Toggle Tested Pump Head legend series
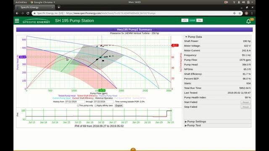Screen dimensions: 269x151 click(x=67, y=96)
